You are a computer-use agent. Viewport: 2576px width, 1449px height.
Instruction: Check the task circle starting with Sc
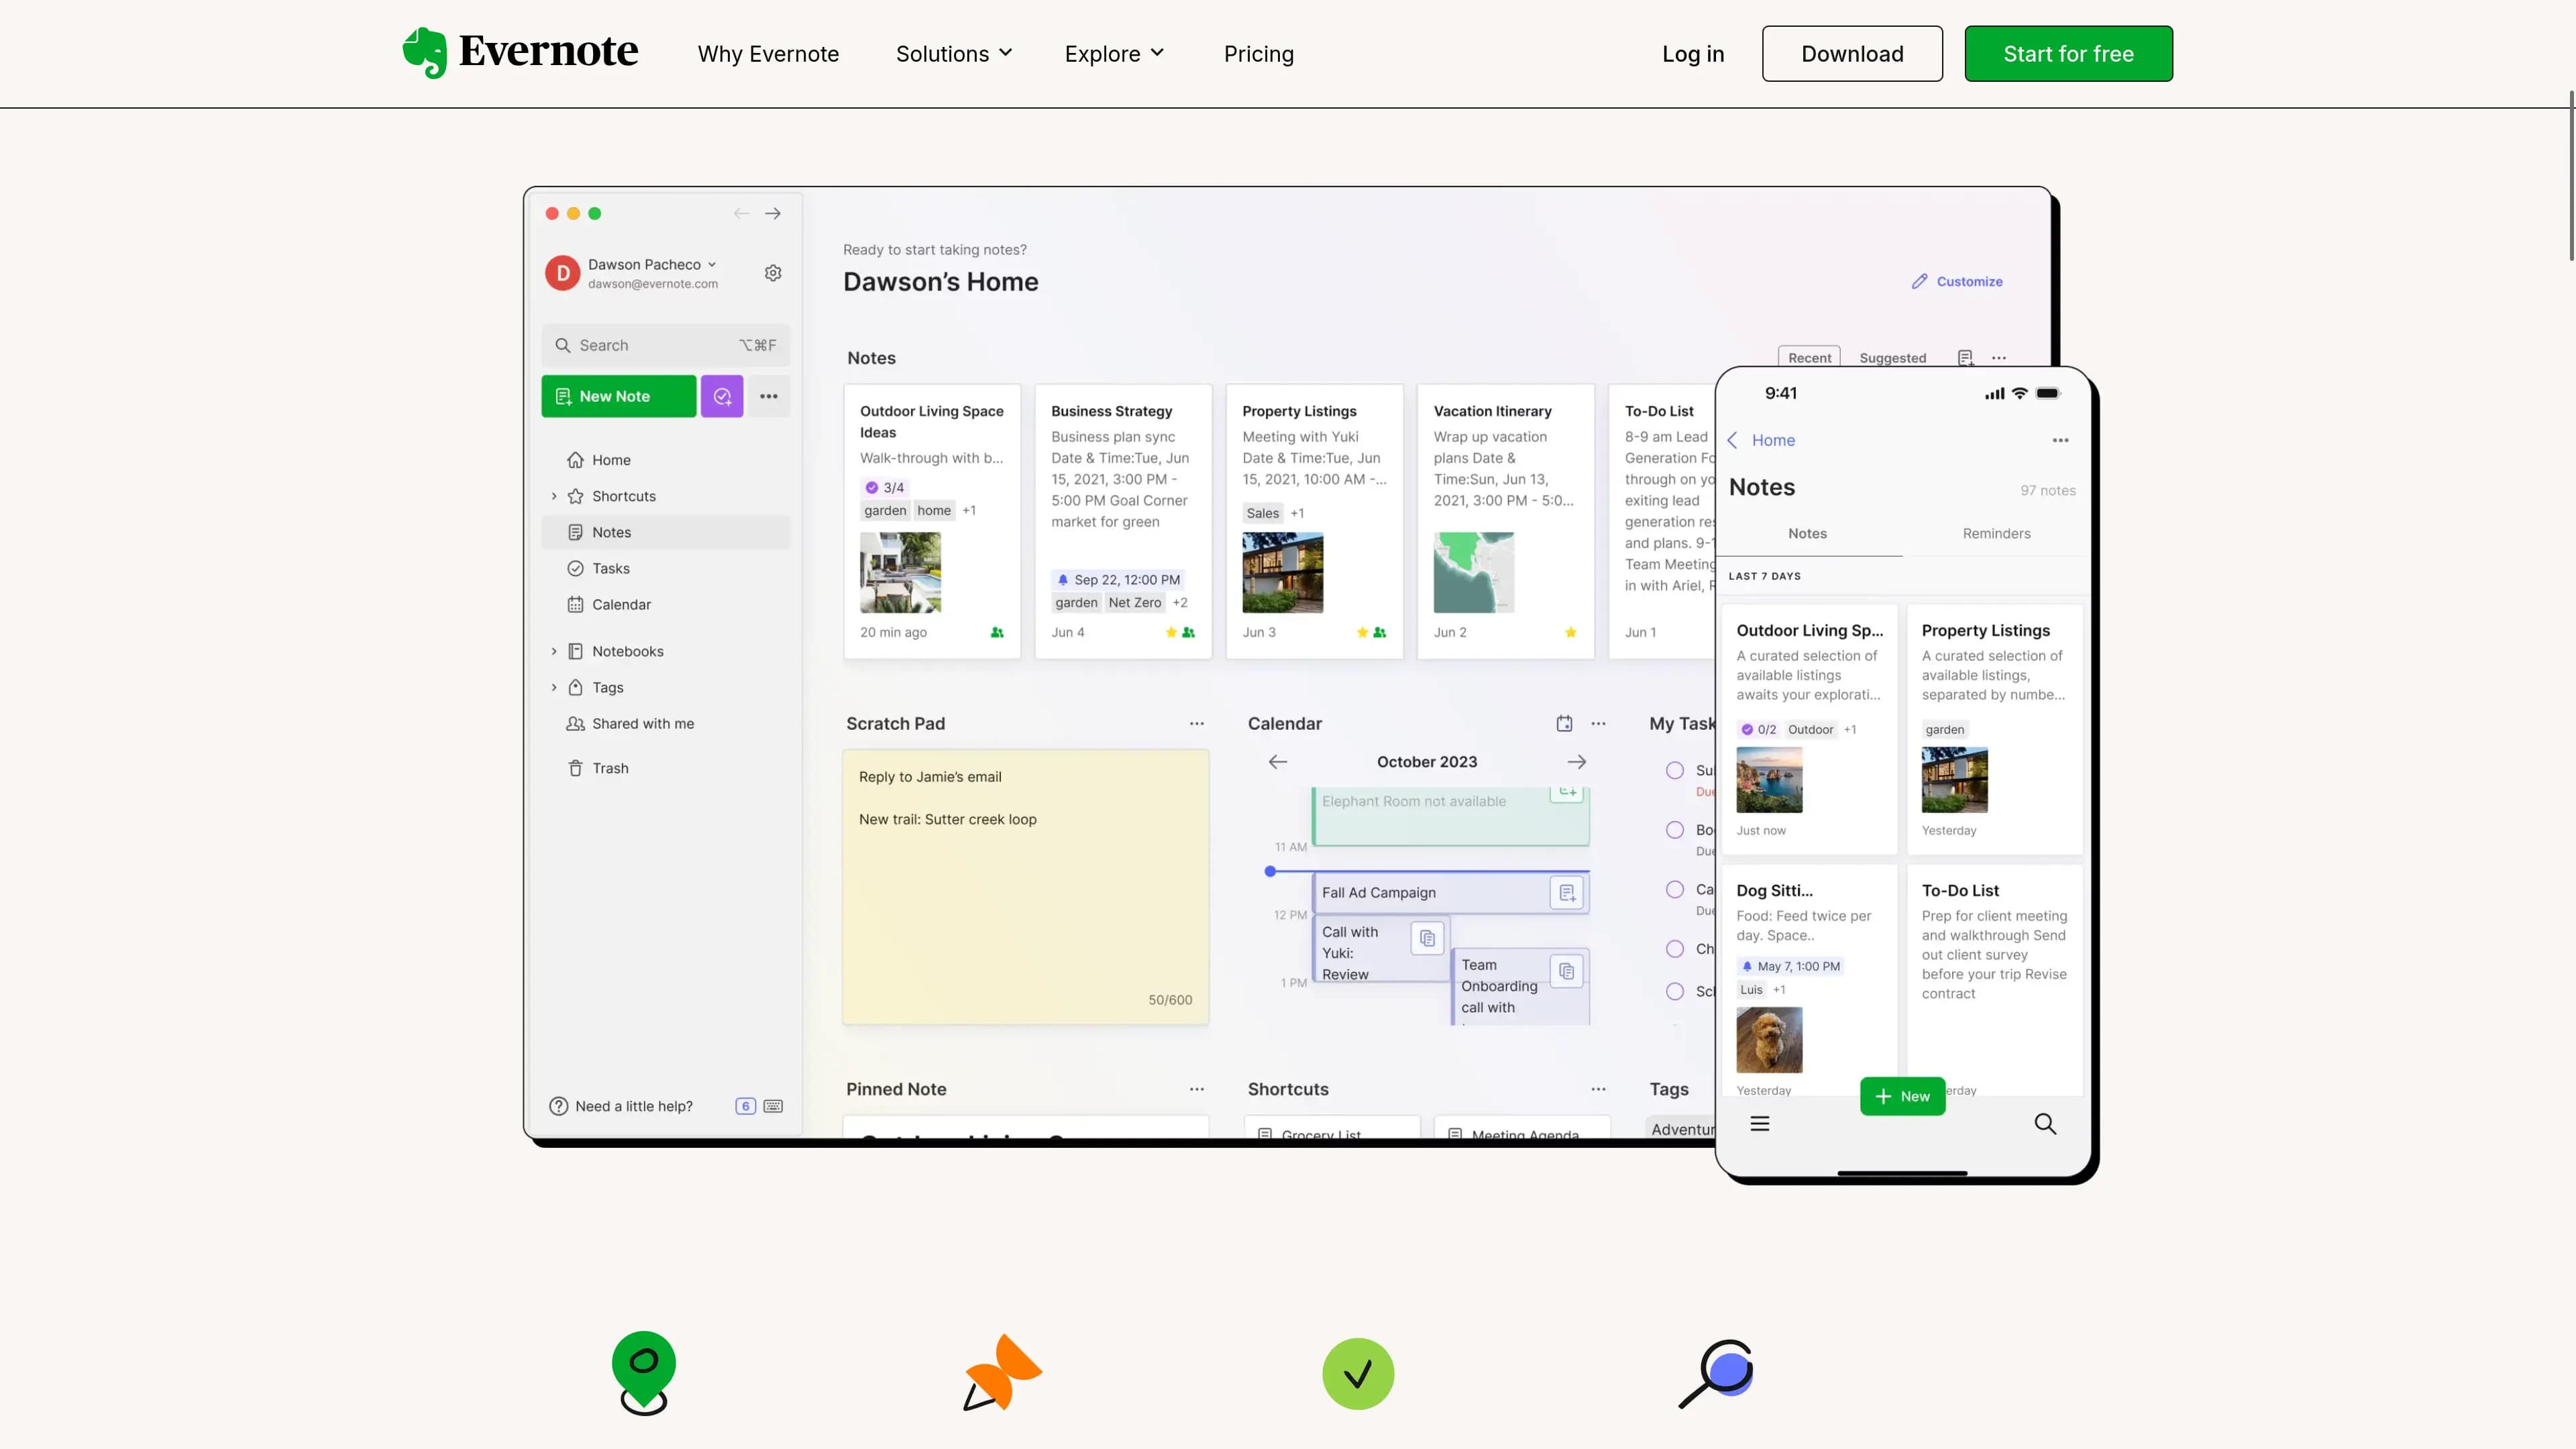(1675, 991)
